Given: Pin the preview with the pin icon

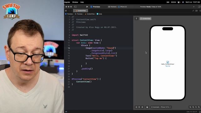Looking at the screenshot, I should coord(136,19).
